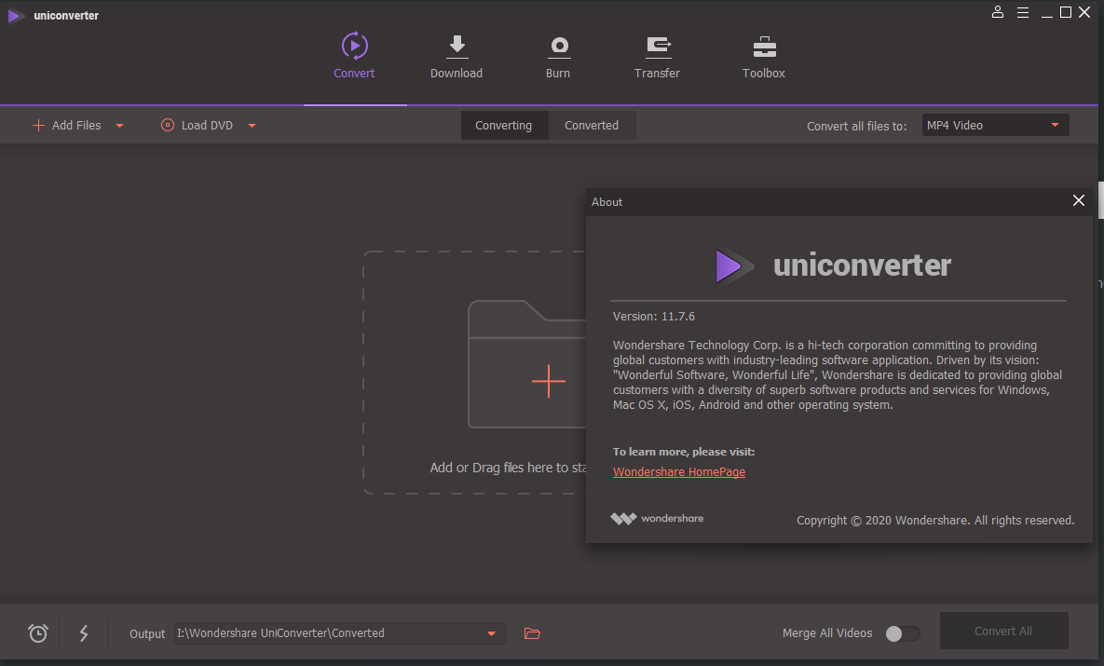Click the Wondershare logo in About dialog

coord(657,519)
